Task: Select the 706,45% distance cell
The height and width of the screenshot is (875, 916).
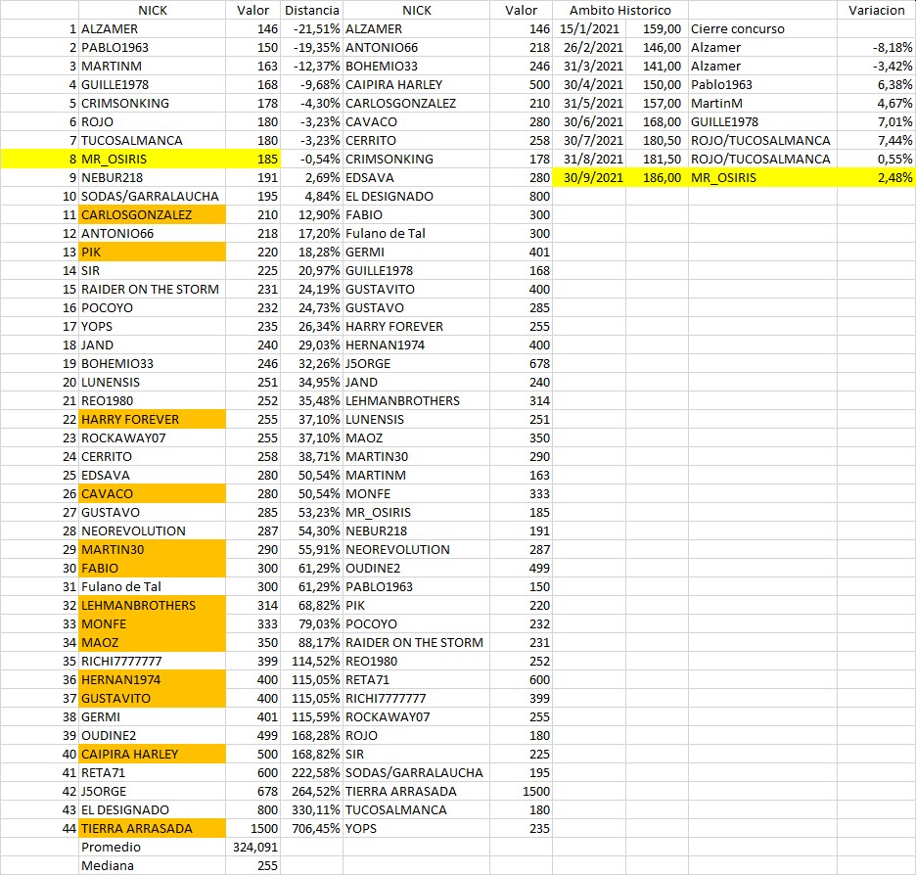Action: point(311,828)
